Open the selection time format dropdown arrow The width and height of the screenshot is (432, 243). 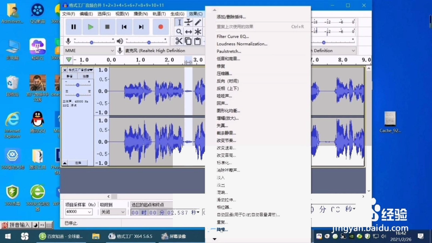point(198,213)
